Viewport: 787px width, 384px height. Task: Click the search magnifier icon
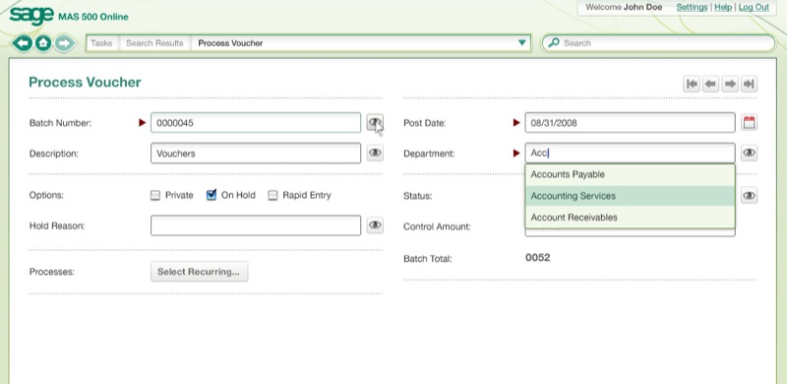point(553,42)
